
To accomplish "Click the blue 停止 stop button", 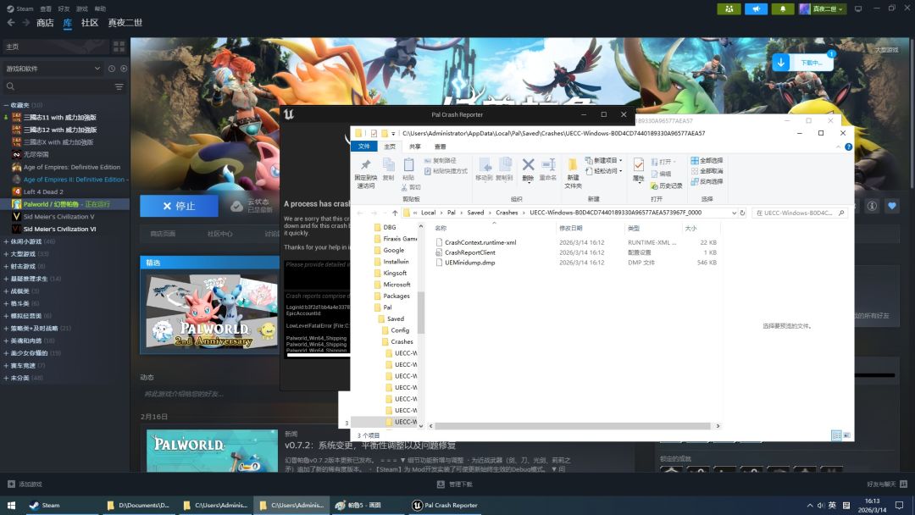I will tap(179, 206).
